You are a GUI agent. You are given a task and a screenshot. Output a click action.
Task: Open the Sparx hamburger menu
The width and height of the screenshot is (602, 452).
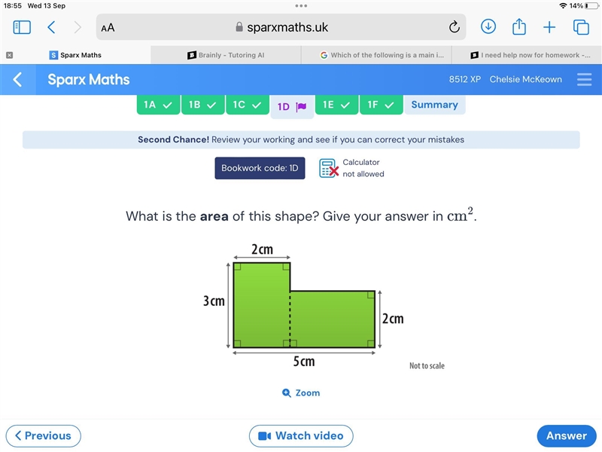584,80
